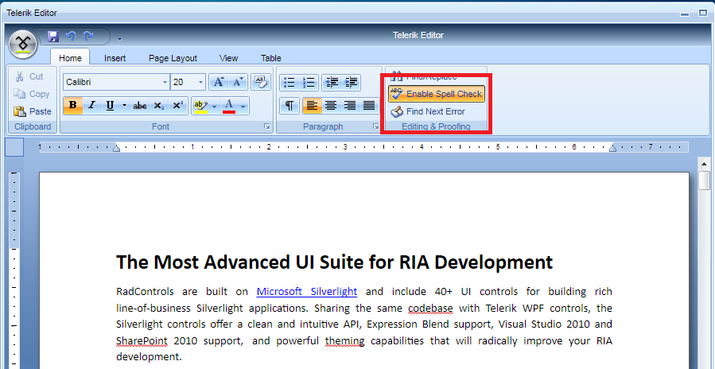
Task: Cut the selected text
Action: pos(29,76)
